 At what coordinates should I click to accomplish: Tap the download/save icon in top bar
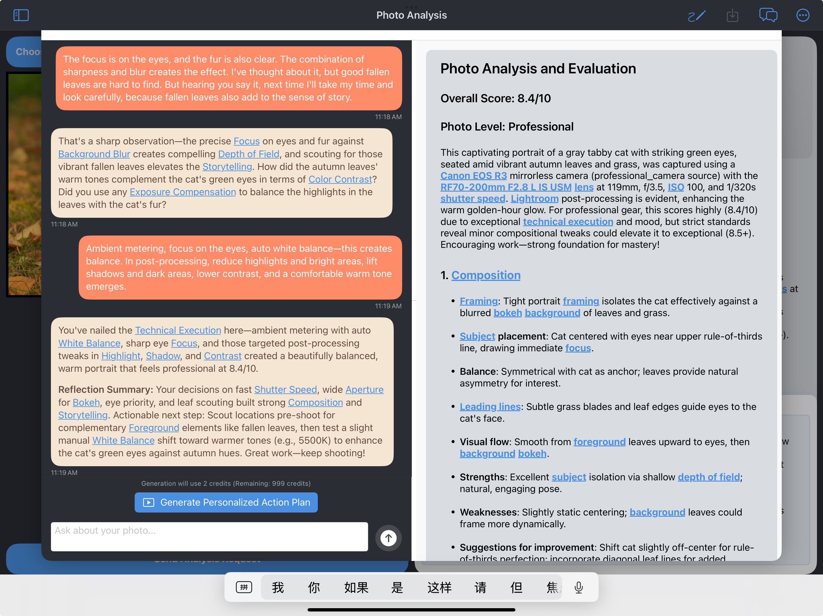[x=732, y=15]
